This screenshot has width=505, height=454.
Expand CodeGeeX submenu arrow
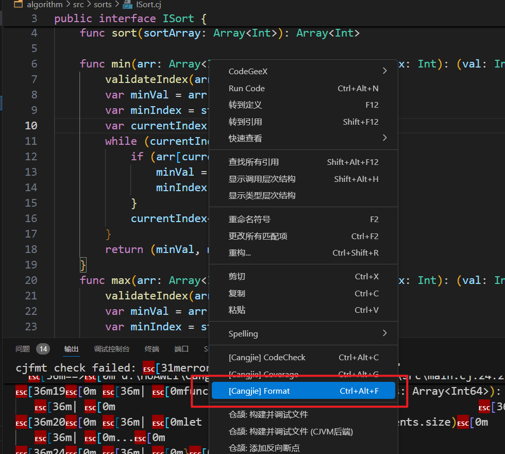(384, 71)
